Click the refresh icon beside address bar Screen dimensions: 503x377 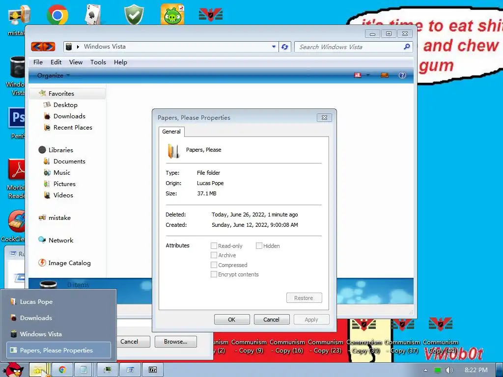pos(284,47)
